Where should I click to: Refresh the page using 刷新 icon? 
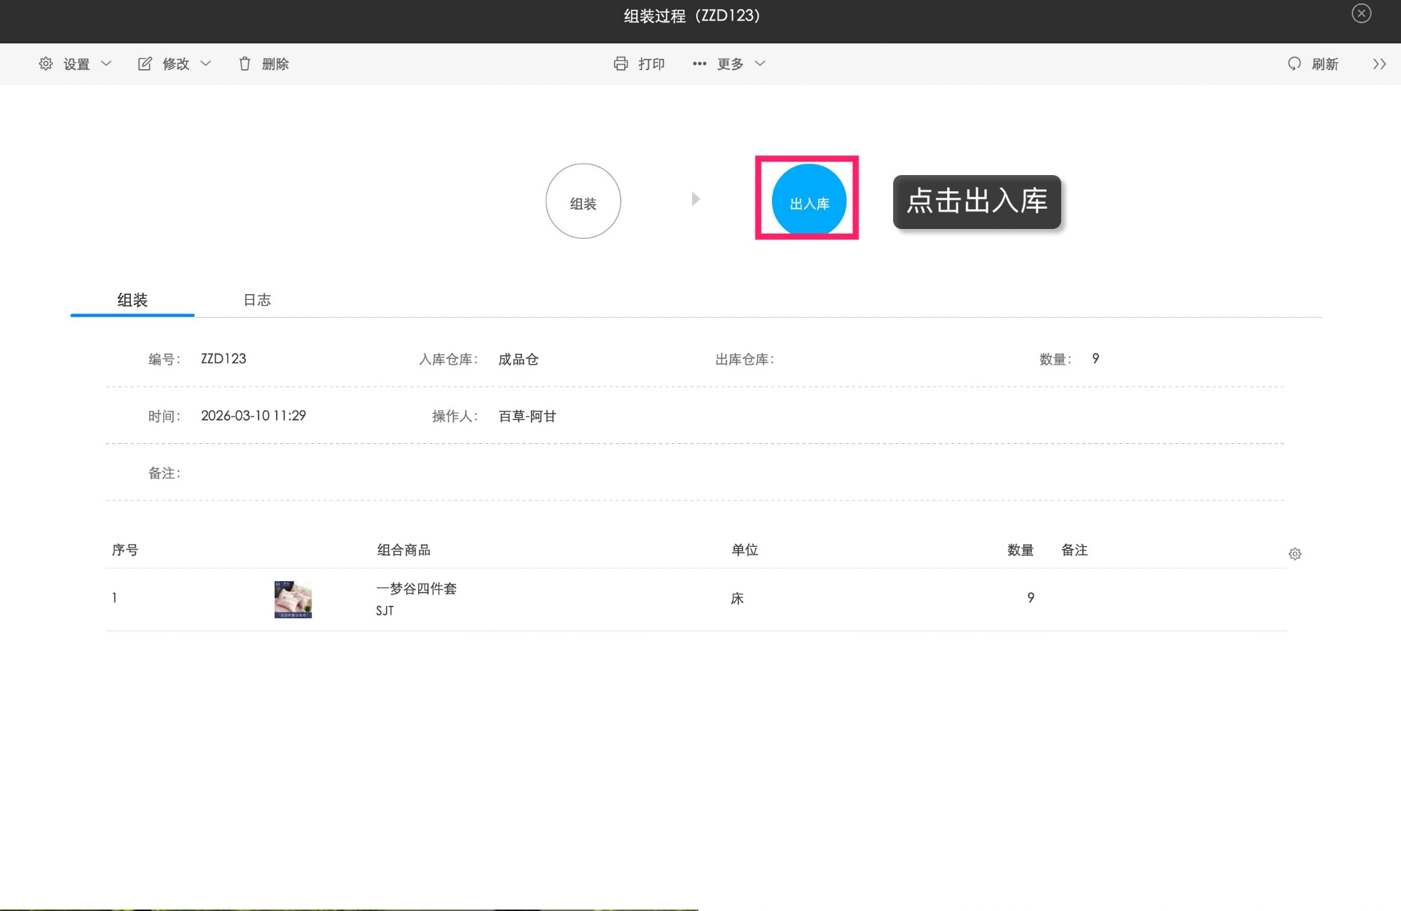tap(1295, 64)
